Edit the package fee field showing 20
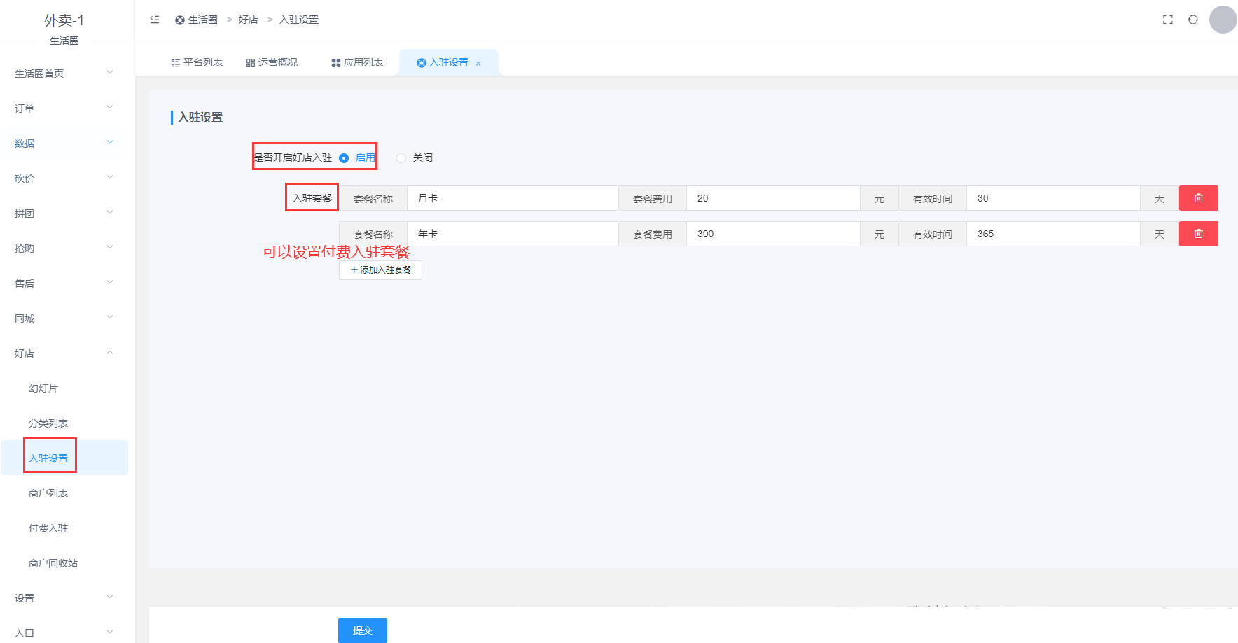The width and height of the screenshot is (1238, 643). 773,198
